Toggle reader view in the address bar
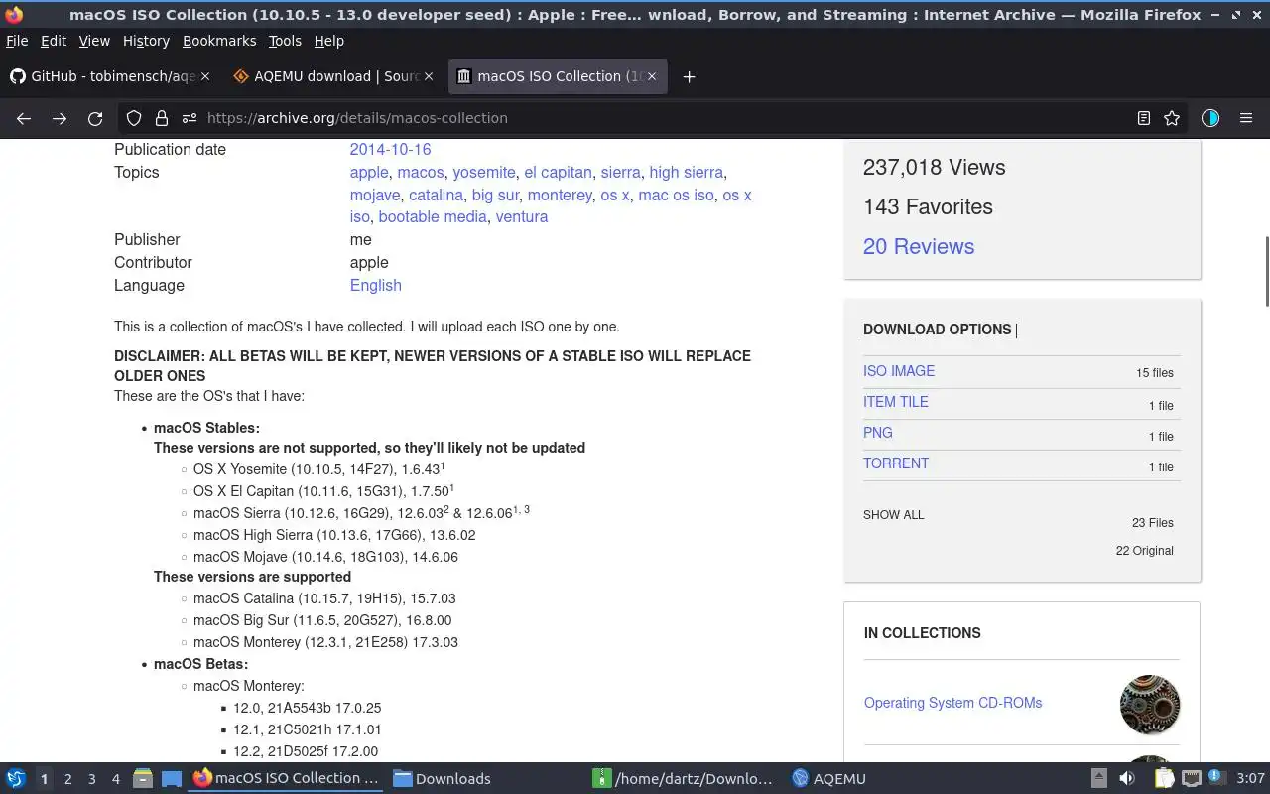The width and height of the screenshot is (1270, 794). [1143, 118]
